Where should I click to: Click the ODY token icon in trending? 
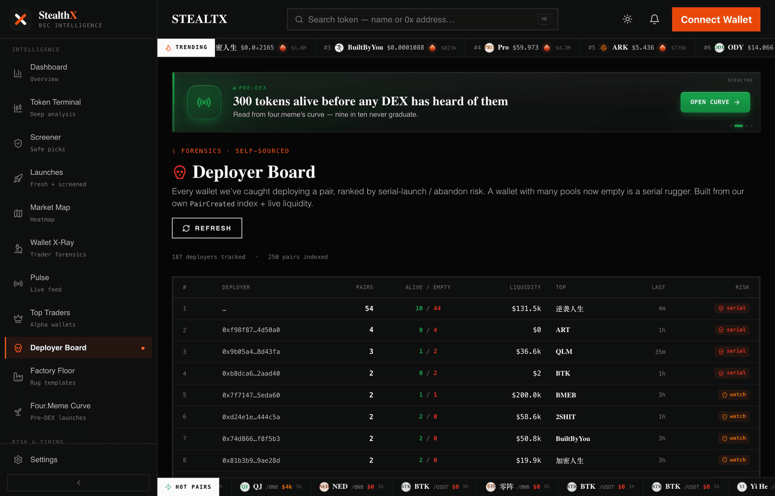[719, 47]
